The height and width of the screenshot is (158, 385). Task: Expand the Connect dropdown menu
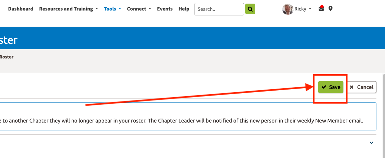click(139, 9)
